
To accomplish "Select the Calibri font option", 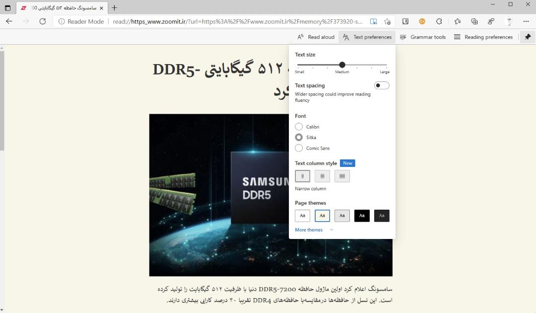I will tap(299, 127).
